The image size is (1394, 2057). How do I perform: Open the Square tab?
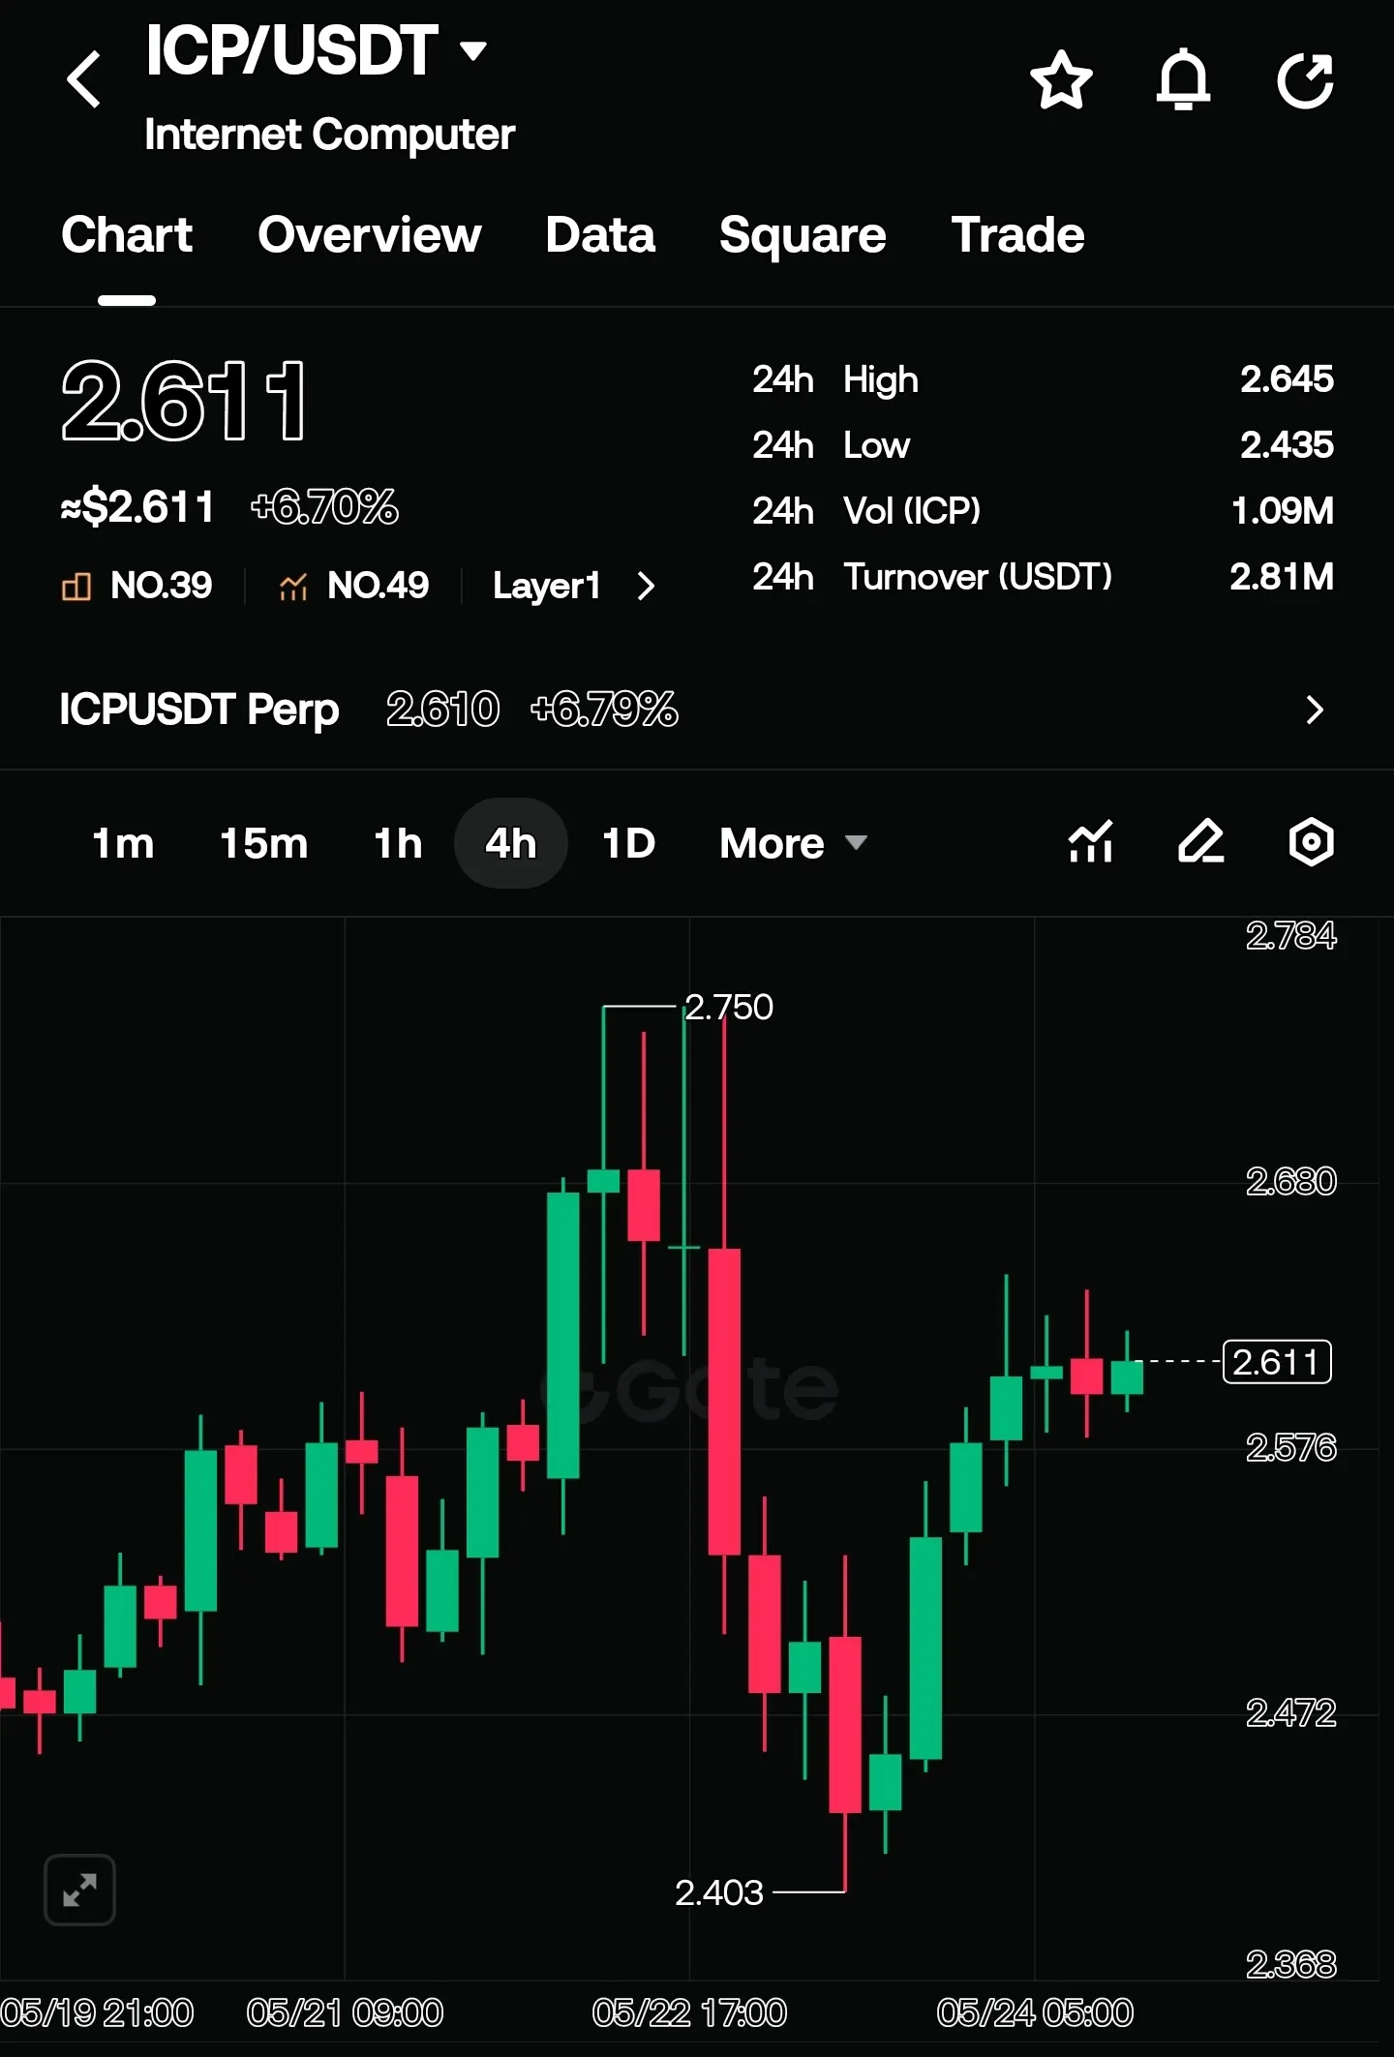[x=803, y=235]
